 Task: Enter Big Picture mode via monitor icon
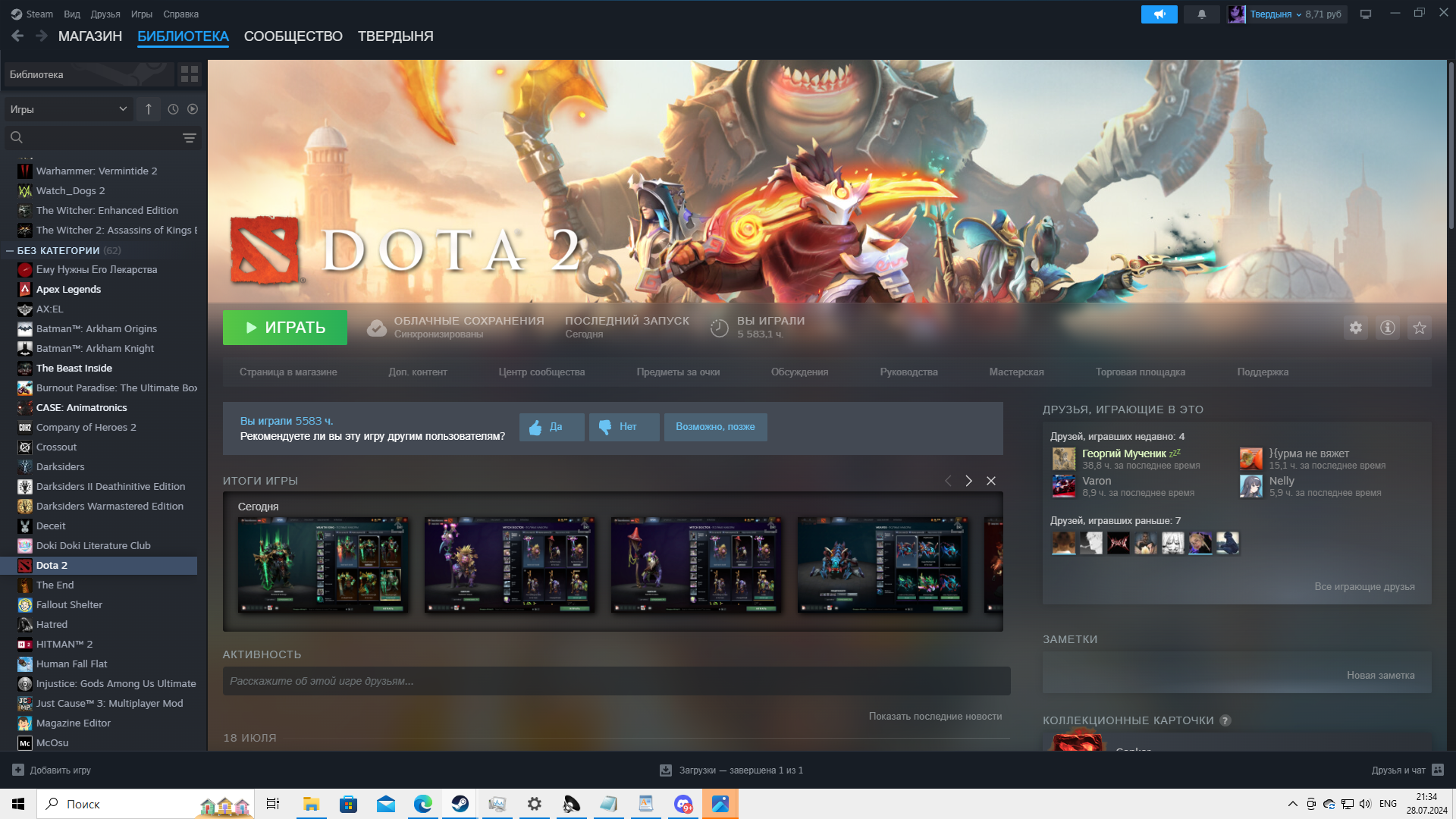coord(1365,14)
